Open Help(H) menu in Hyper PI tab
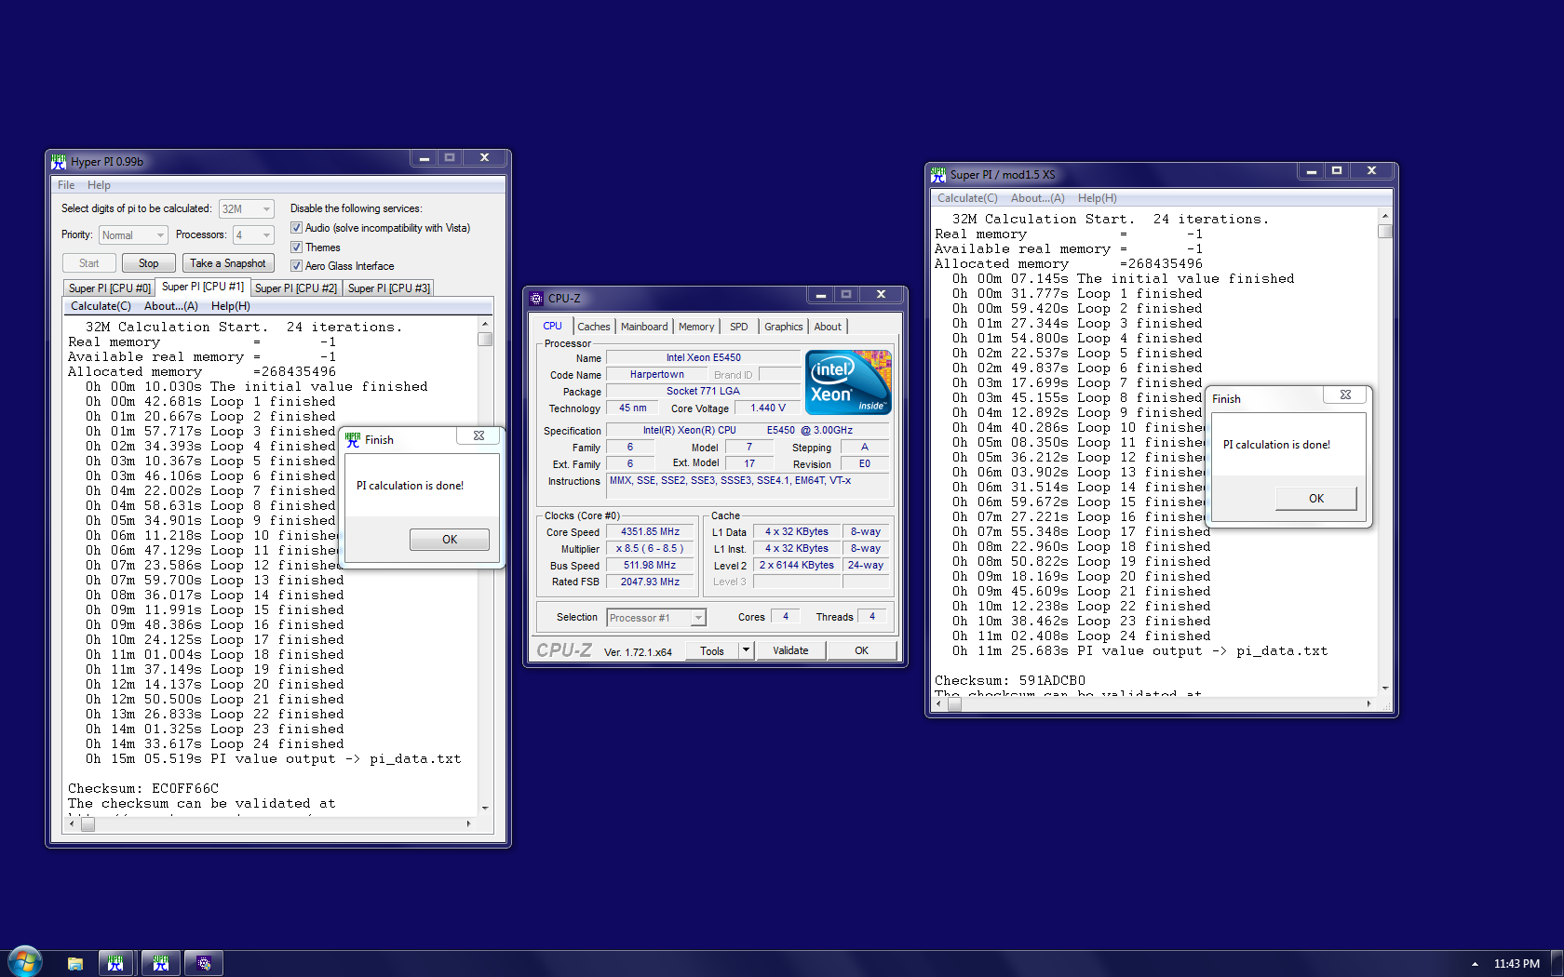The width and height of the screenshot is (1564, 977). click(231, 306)
